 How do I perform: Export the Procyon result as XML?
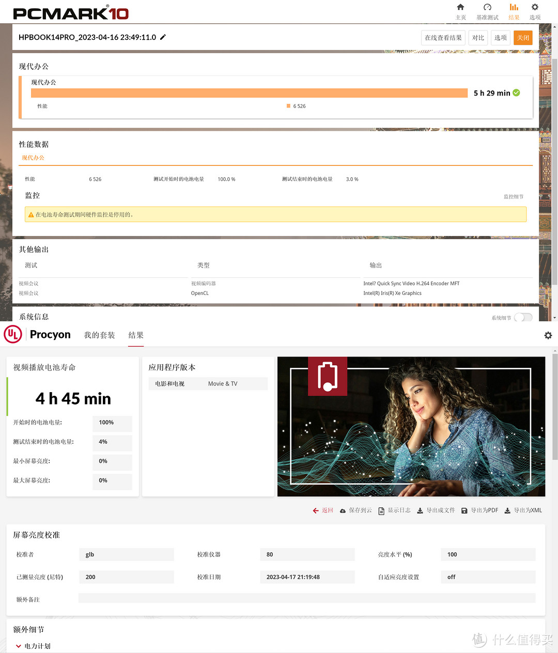coord(523,510)
